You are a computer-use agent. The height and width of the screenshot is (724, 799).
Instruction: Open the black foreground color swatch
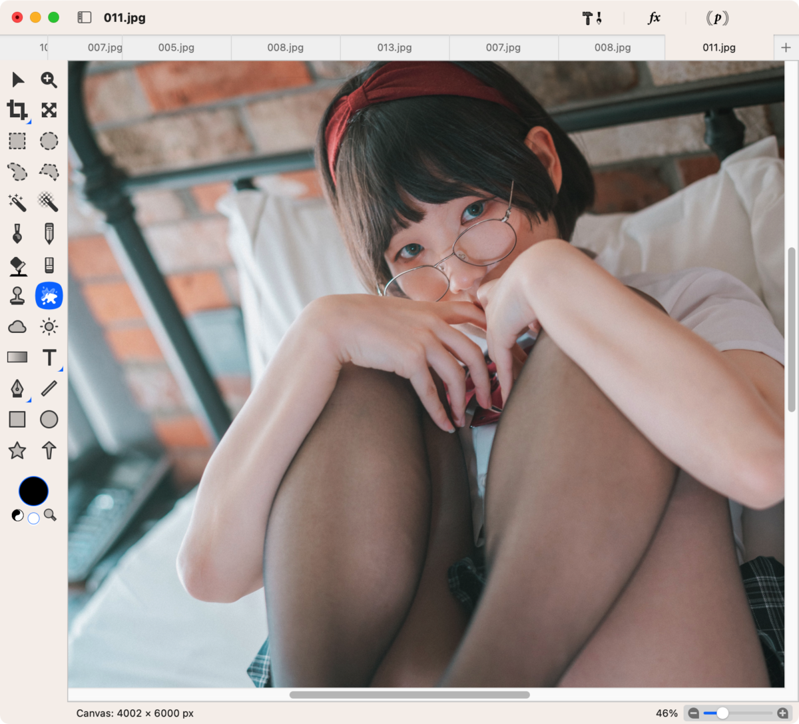(x=33, y=492)
